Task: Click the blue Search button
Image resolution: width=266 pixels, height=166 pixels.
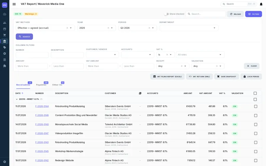Action: 24,37
